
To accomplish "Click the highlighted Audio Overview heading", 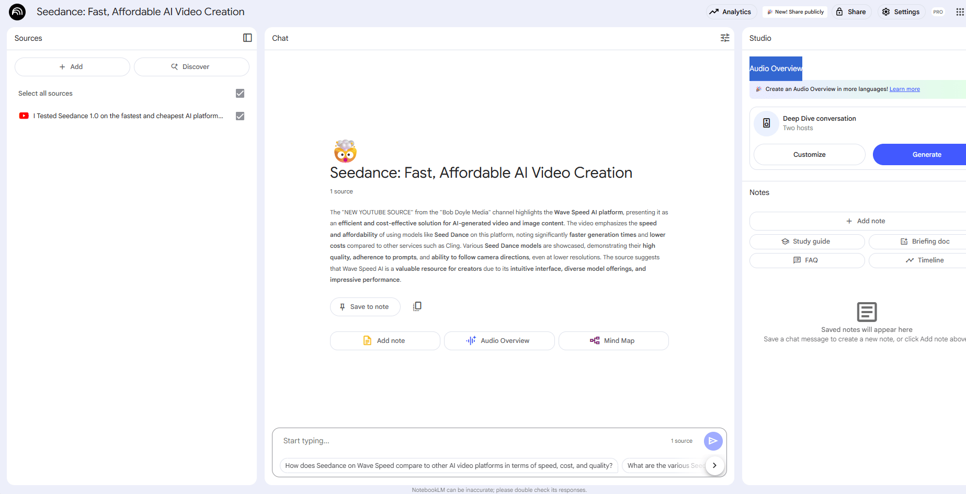I will (776, 68).
